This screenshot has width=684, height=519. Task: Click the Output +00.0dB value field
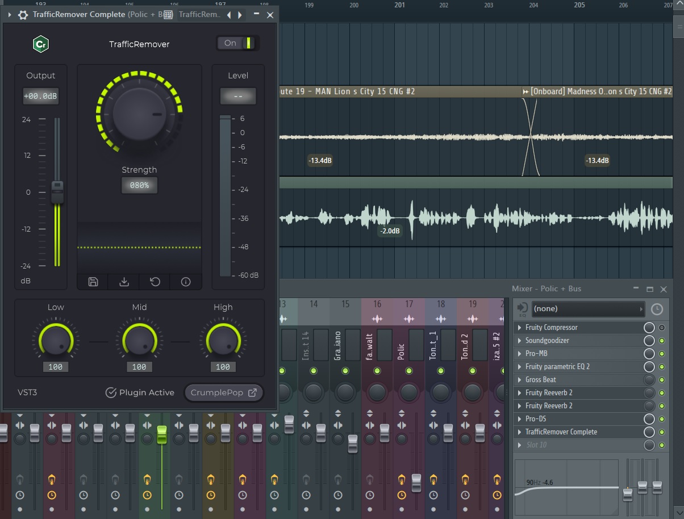pyautogui.click(x=40, y=97)
